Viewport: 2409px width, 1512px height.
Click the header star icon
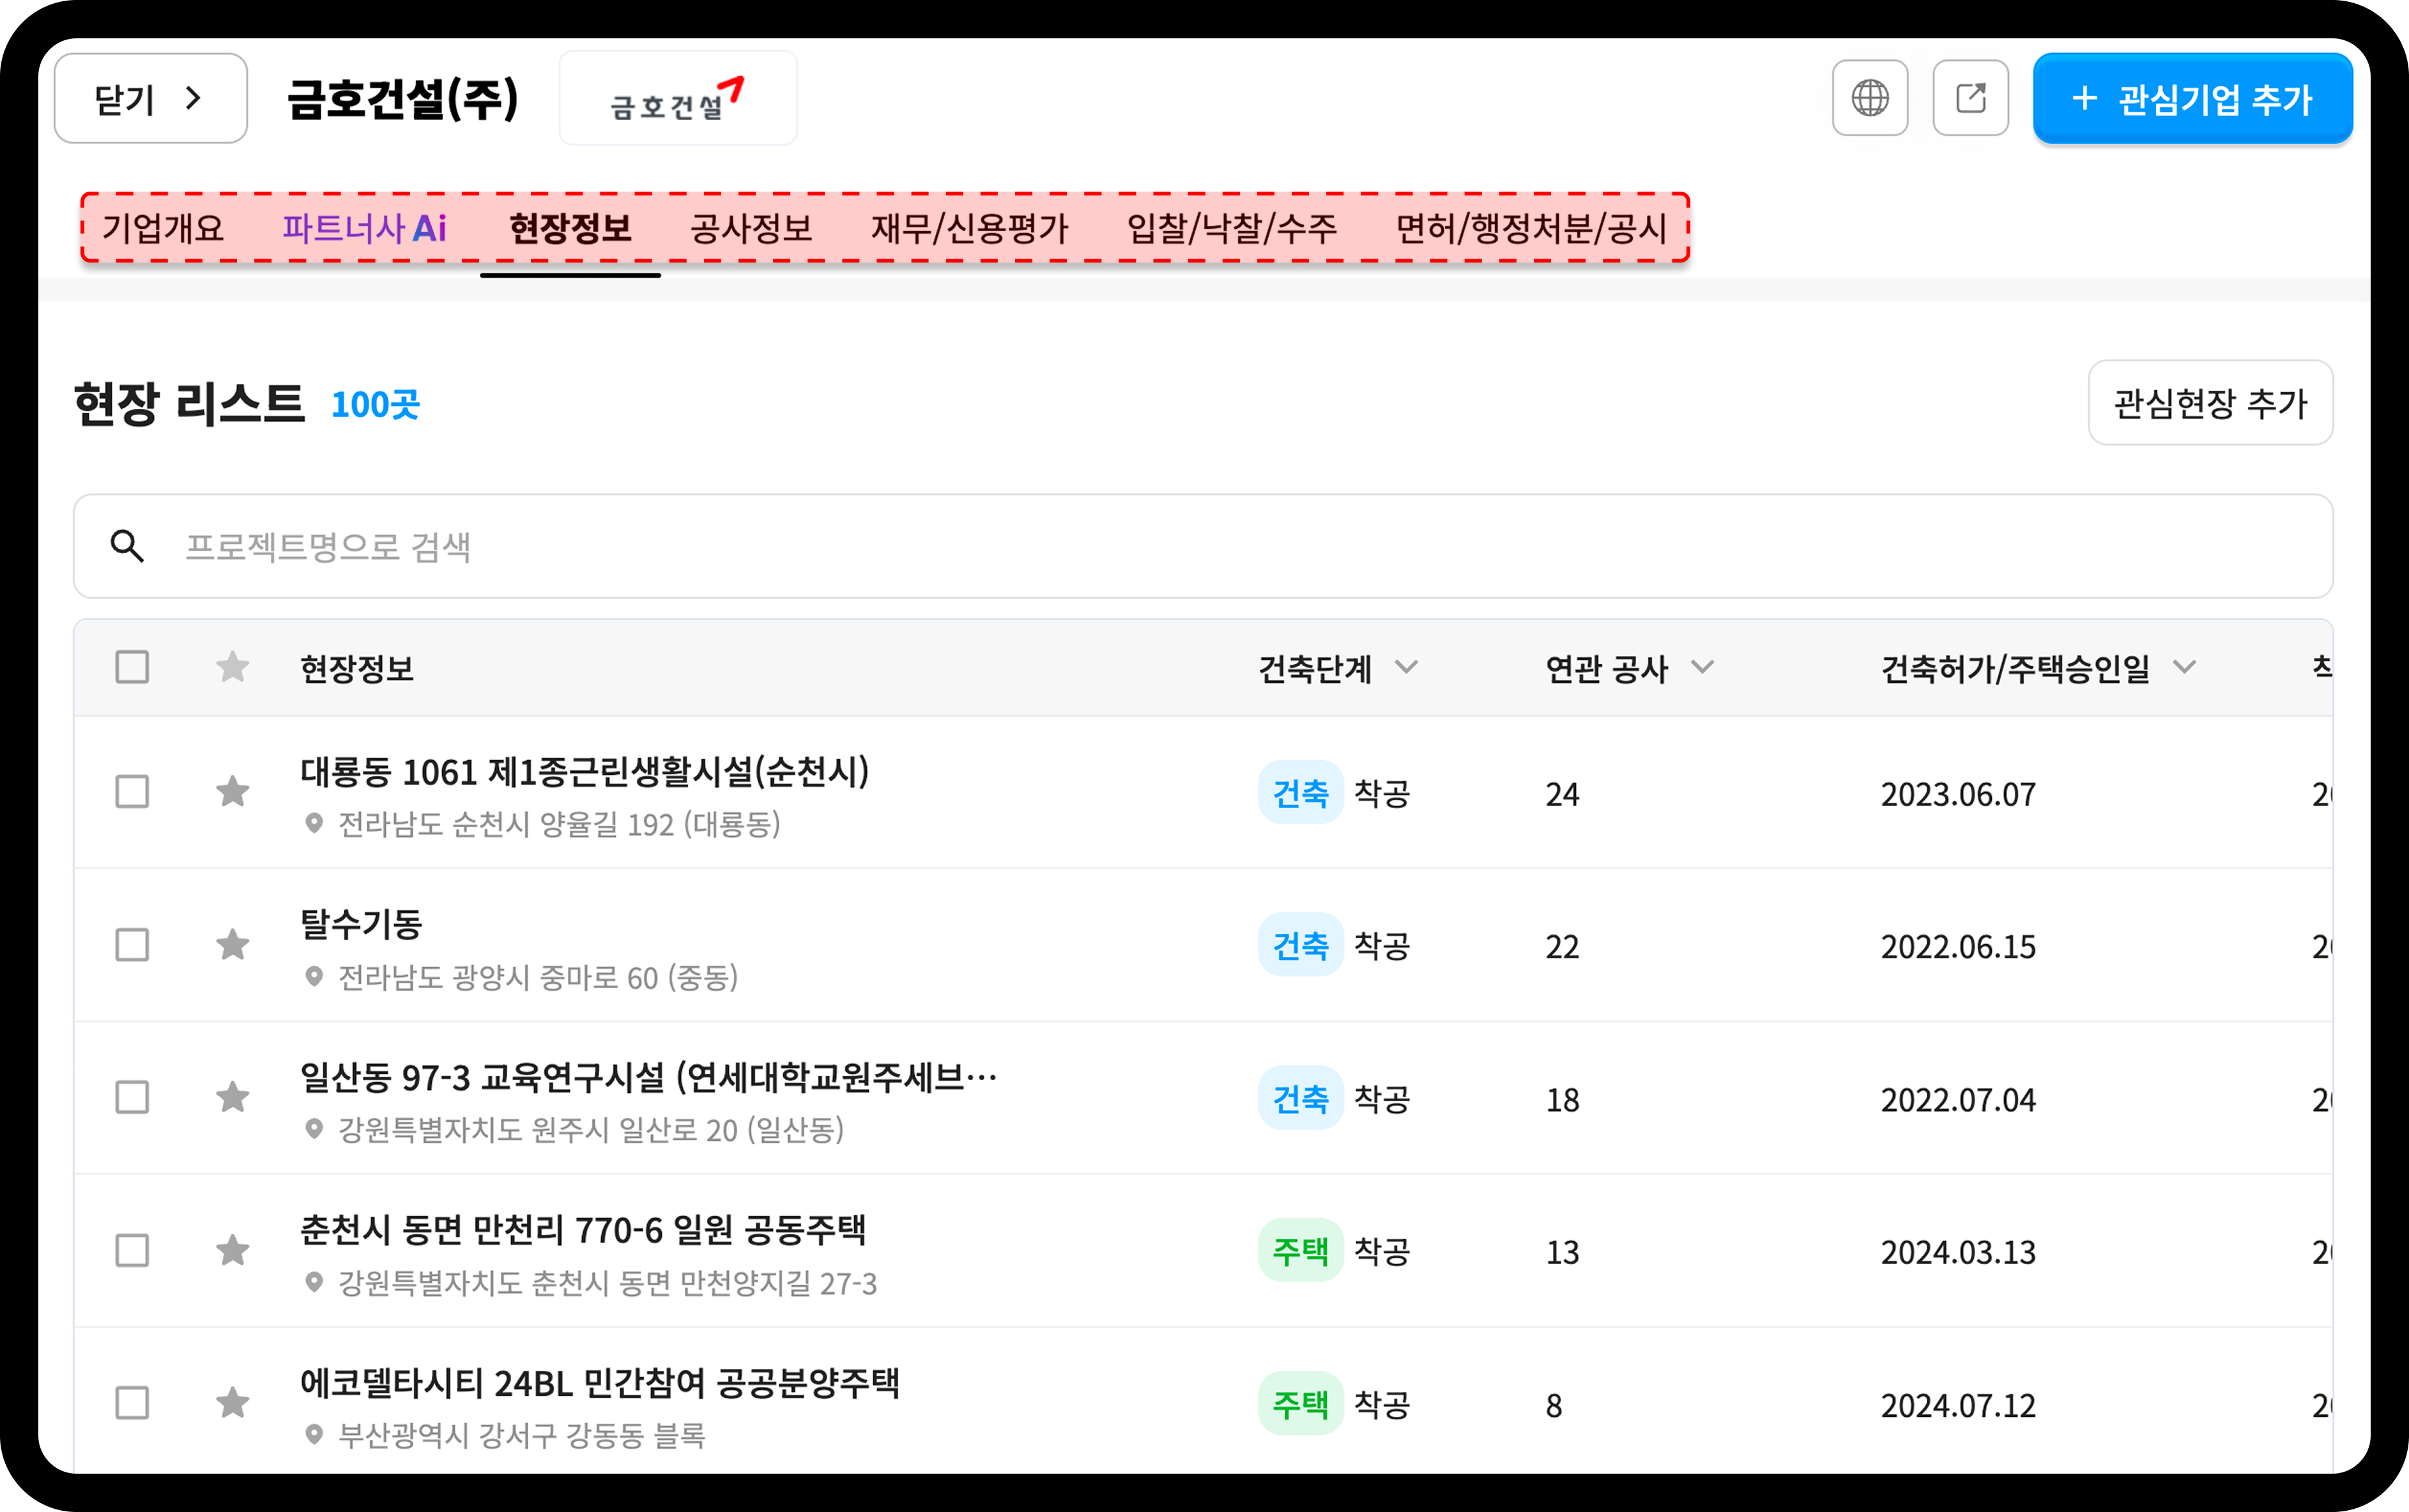233,667
